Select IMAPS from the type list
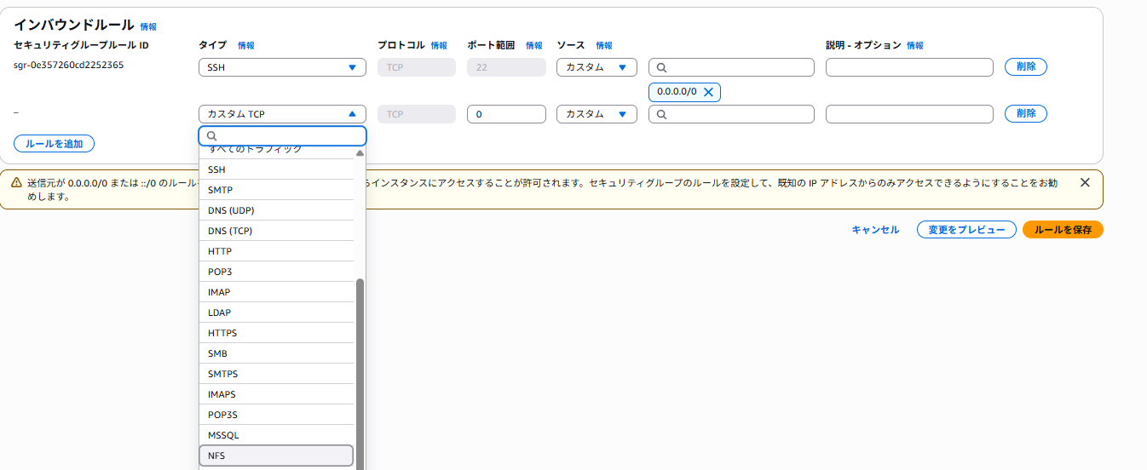Screen dimensions: 1147x470 click(x=276, y=394)
